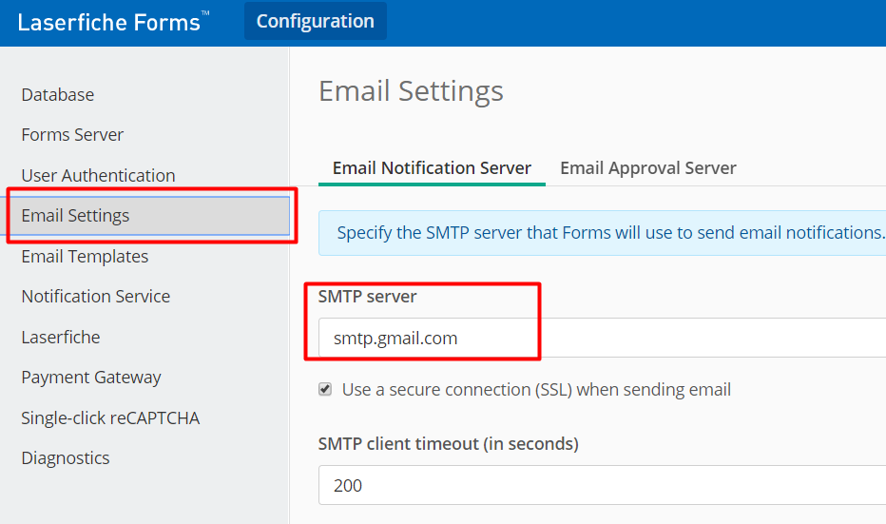886x524 pixels.
Task: Click the 'Use a secure connection (SSL)' label
Action: (x=536, y=390)
